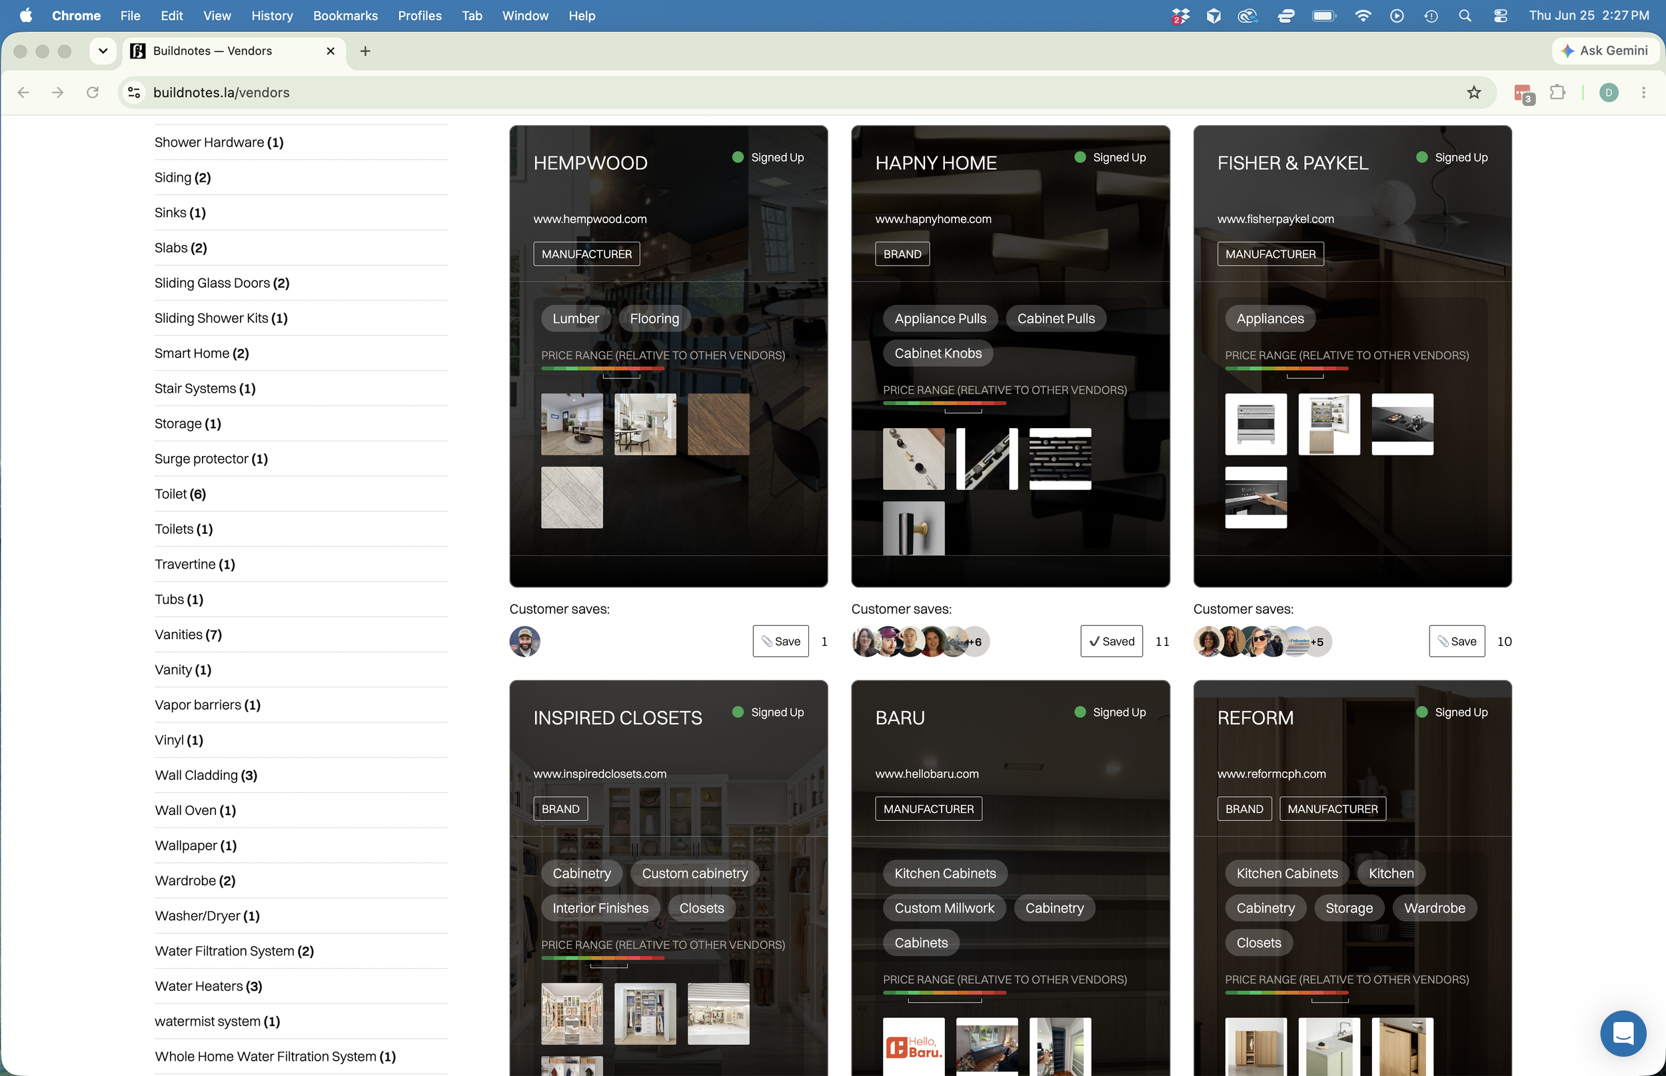Open the View menu
The height and width of the screenshot is (1076, 1666).
(x=217, y=15)
